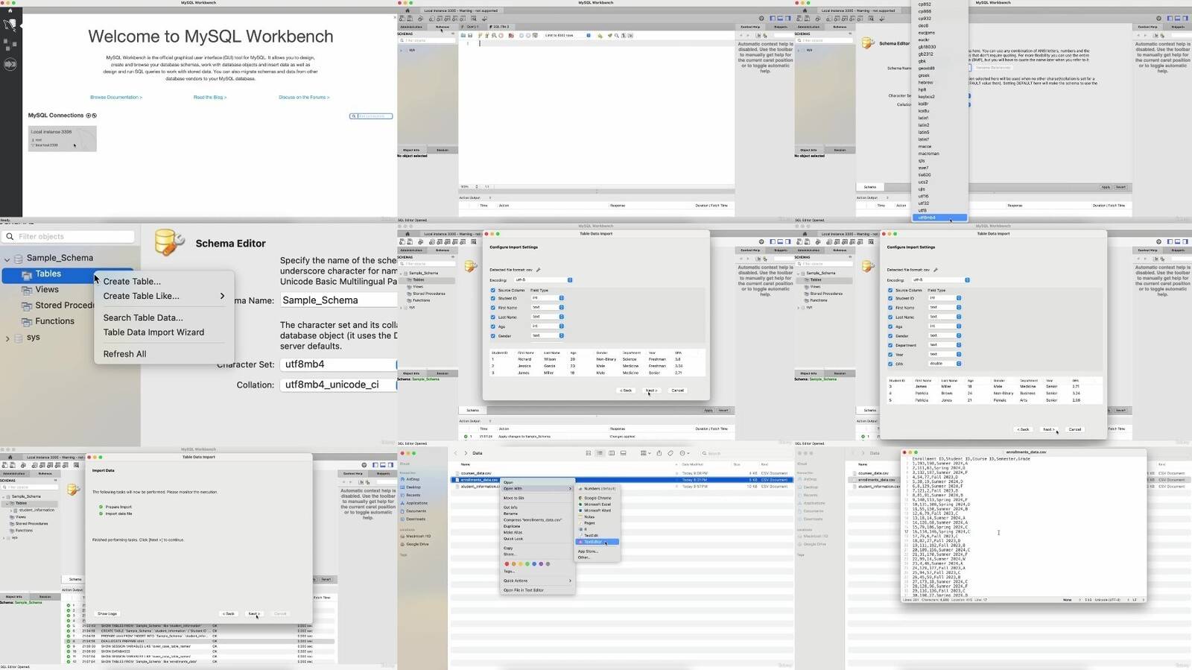Open the Limit to 1000 rows dropdown
1192x670 pixels.
click(x=568, y=35)
